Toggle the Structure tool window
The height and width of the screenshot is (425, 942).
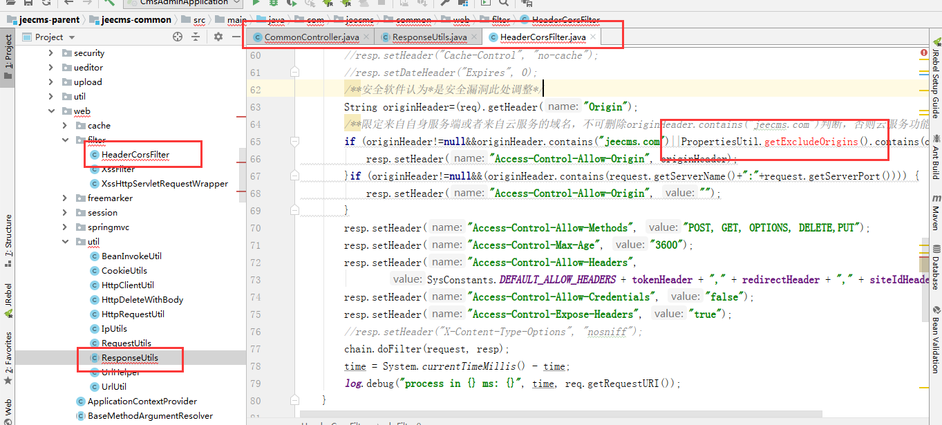coord(8,236)
